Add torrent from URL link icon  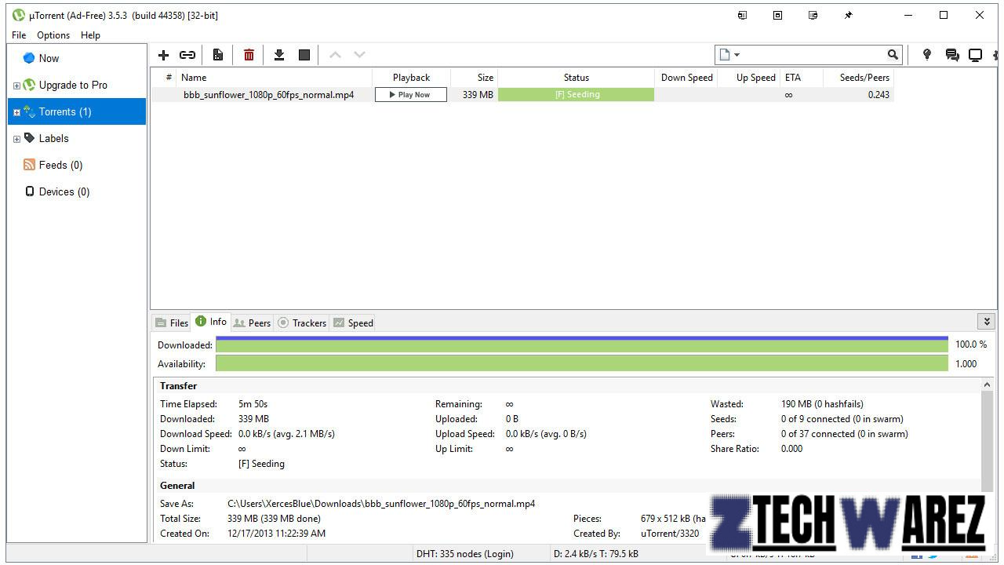tap(187, 55)
